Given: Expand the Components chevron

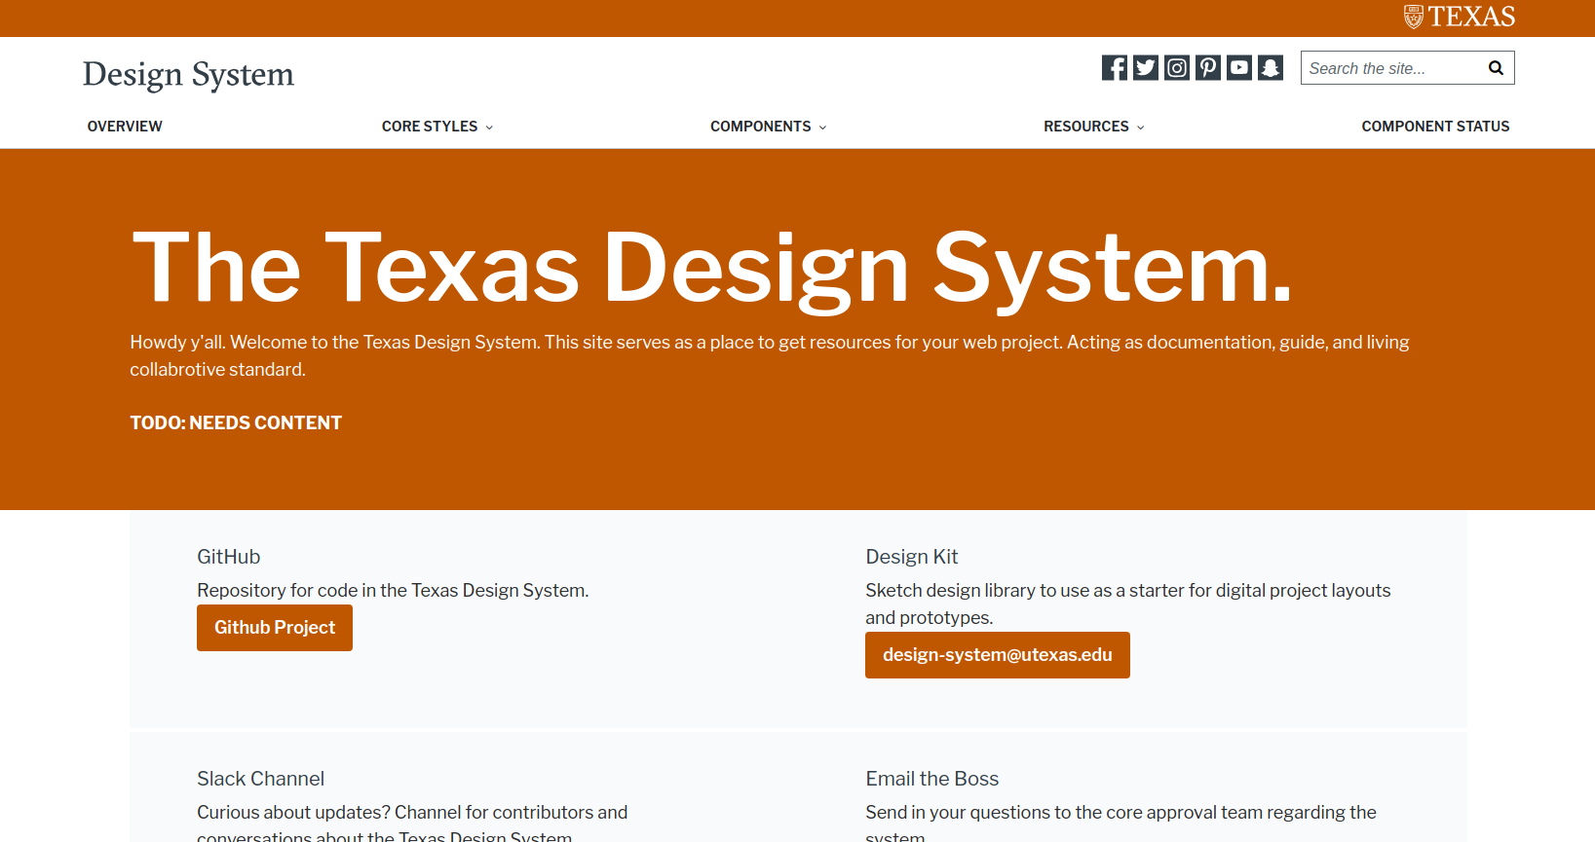Looking at the screenshot, I should [822, 128].
